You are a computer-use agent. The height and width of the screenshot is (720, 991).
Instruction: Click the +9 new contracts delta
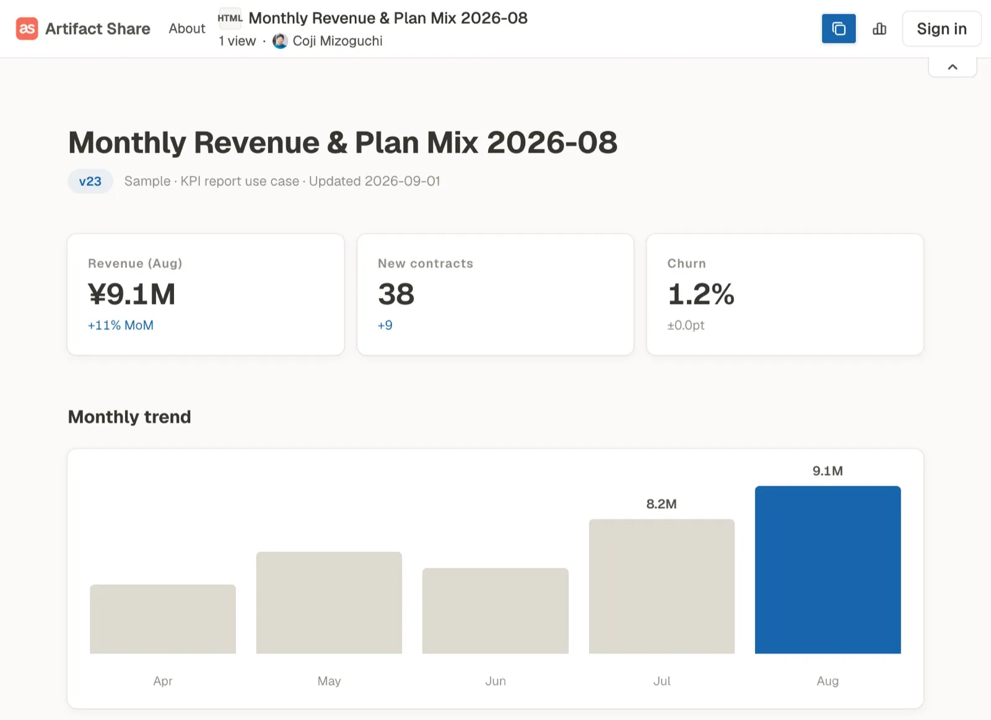tap(385, 325)
